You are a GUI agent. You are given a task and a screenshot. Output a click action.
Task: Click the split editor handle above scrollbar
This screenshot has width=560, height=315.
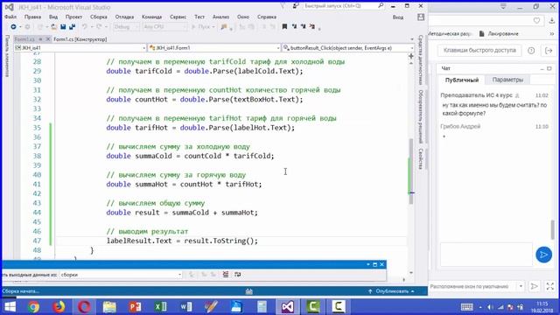(411, 56)
